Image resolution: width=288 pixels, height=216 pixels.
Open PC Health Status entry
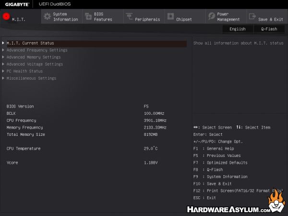click(24, 71)
